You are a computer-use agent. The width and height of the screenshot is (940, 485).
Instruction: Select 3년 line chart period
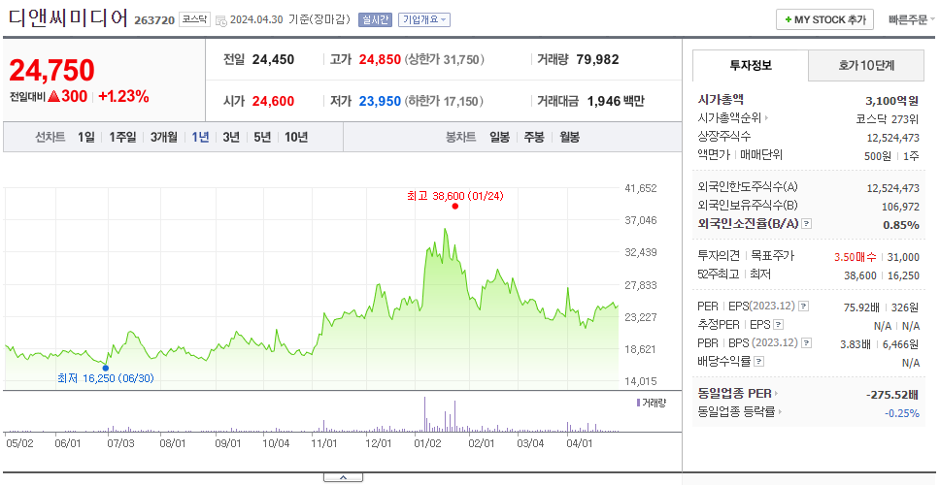[x=231, y=137]
